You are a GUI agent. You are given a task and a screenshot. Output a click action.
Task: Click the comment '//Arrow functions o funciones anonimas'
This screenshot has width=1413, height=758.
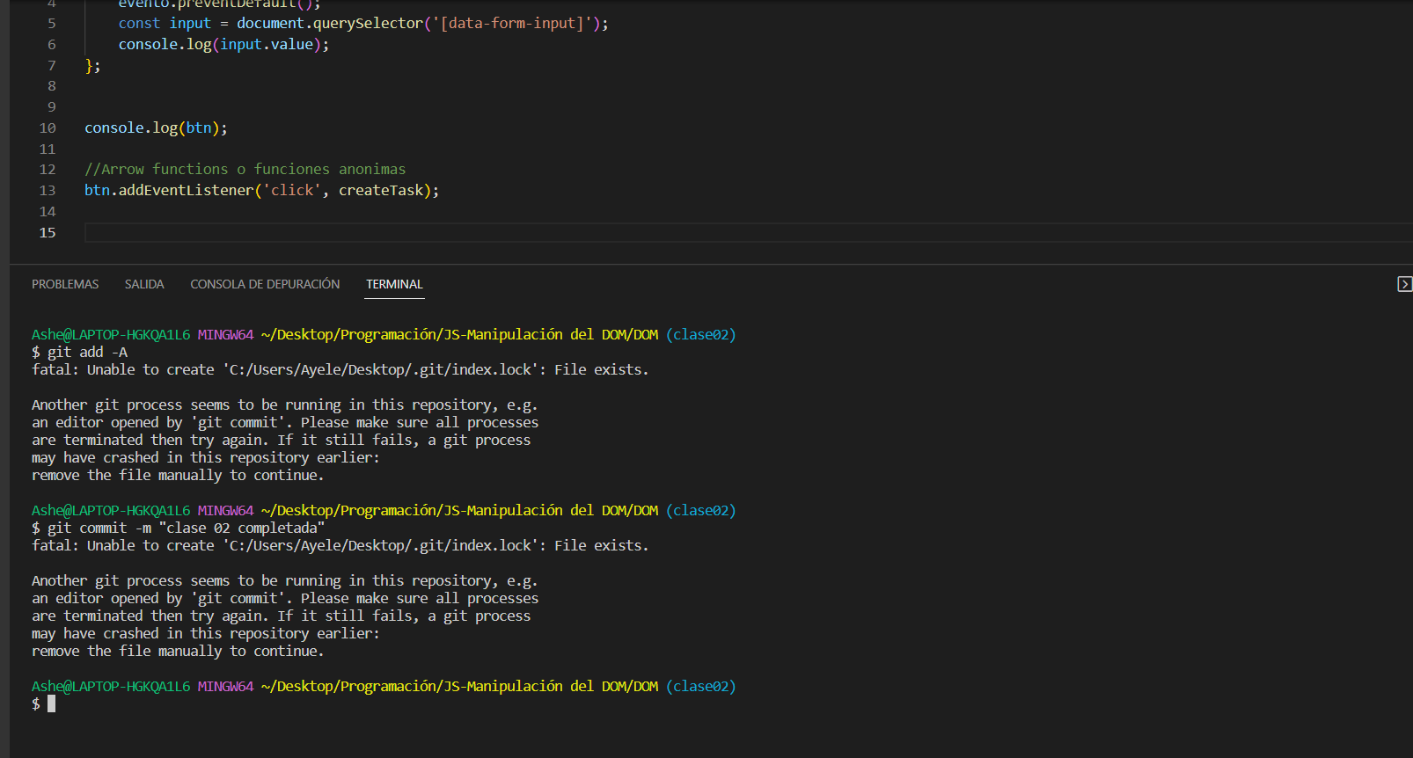point(245,170)
